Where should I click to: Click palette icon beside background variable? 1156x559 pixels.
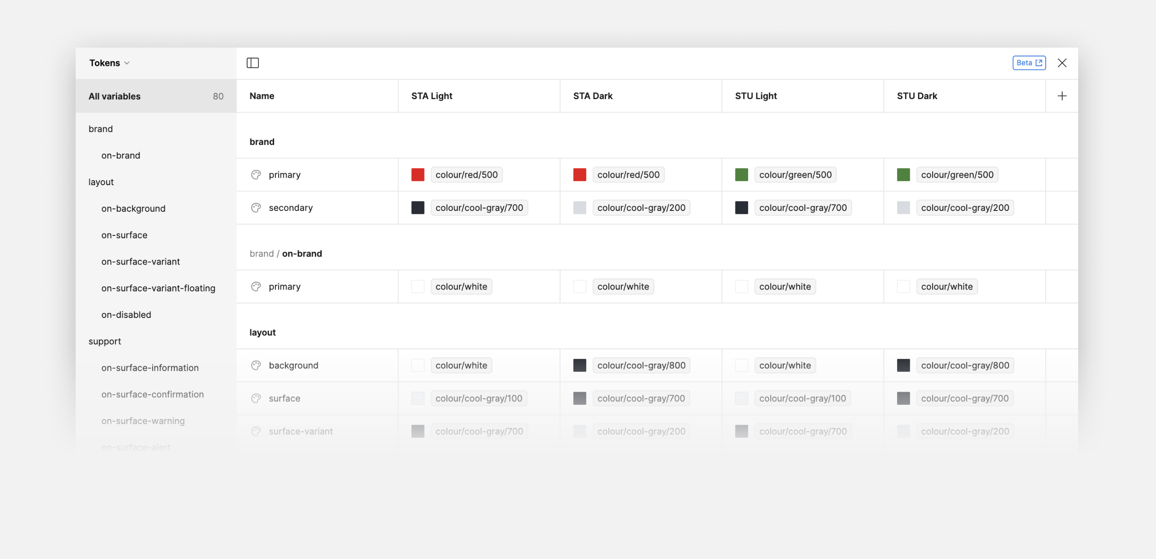[256, 366]
